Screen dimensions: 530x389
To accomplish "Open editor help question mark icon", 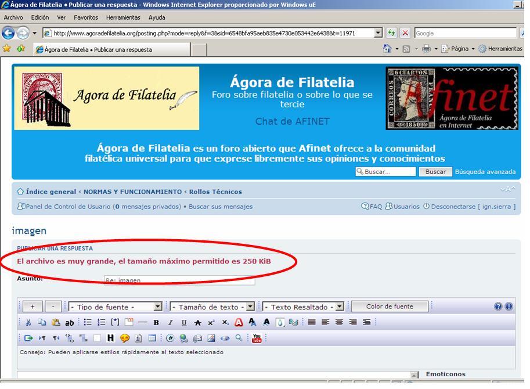I will tap(498, 307).
